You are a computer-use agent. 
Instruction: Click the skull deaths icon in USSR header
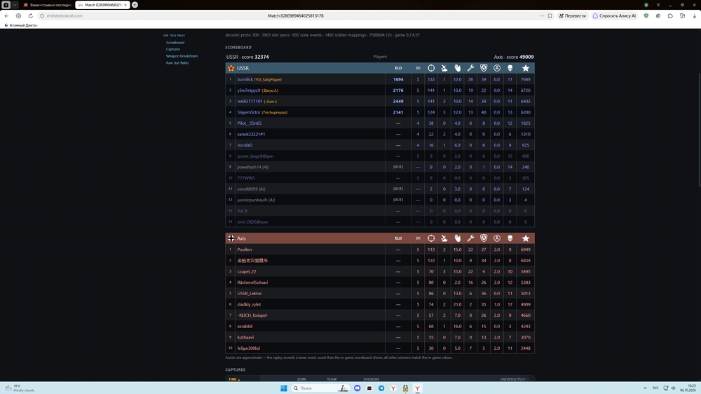[510, 68]
